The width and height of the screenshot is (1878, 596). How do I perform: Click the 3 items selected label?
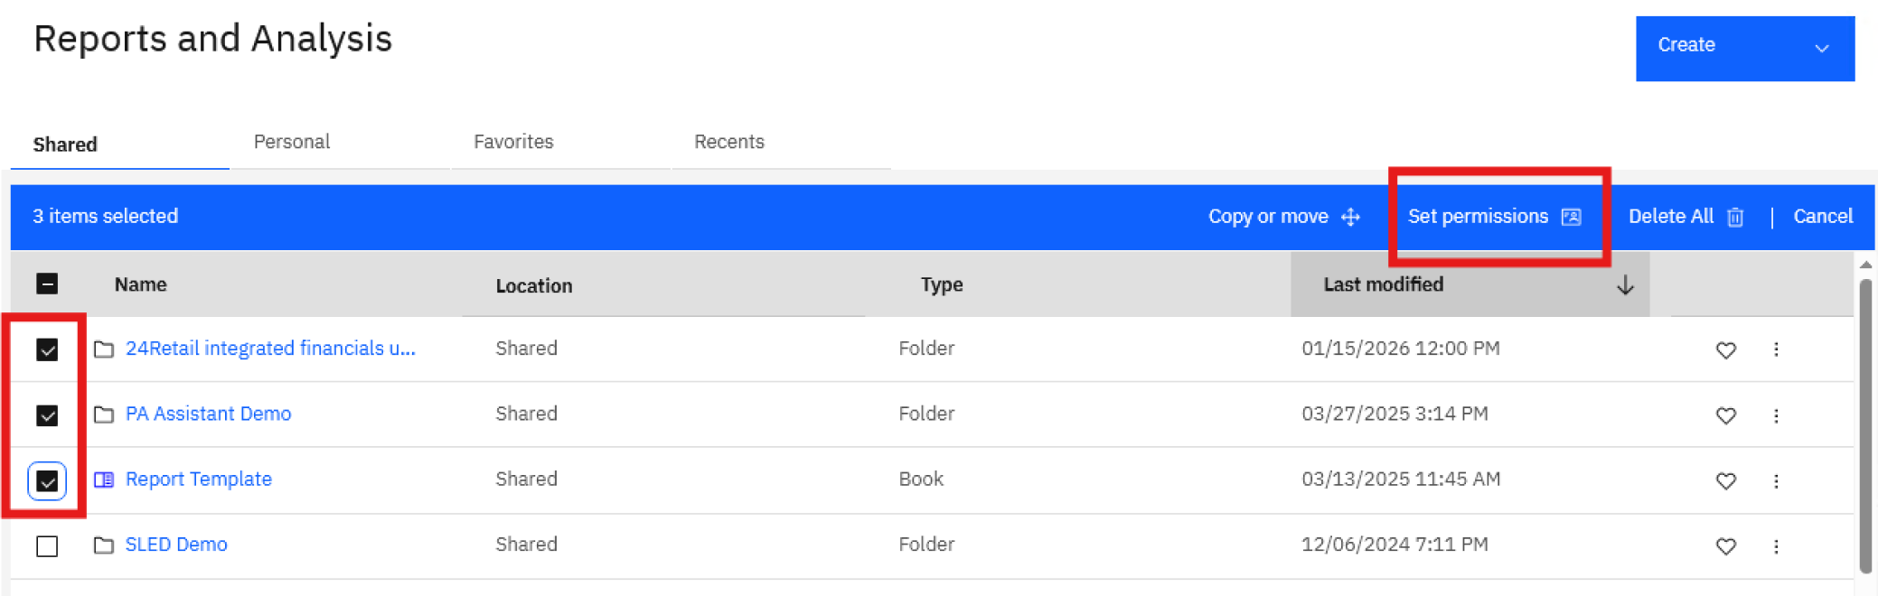106,217
